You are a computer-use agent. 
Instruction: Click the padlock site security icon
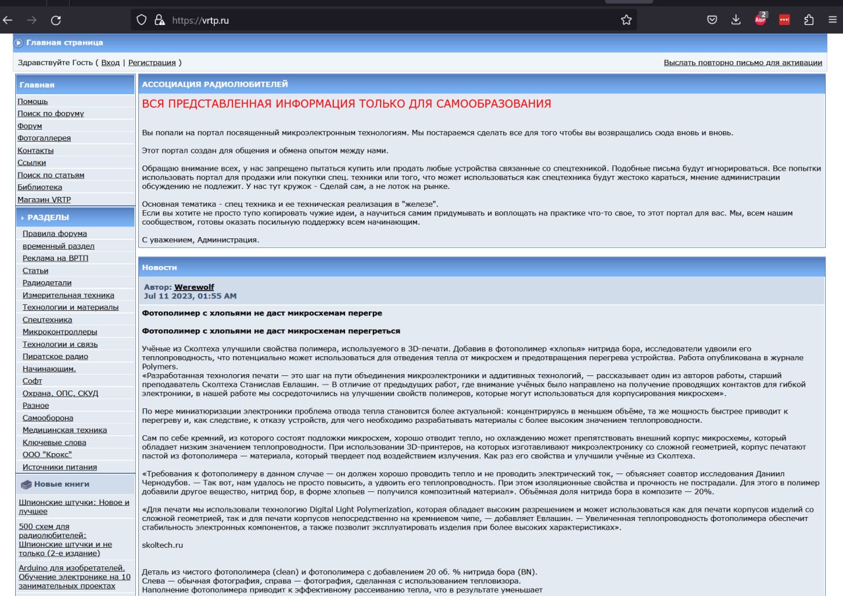tap(159, 20)
